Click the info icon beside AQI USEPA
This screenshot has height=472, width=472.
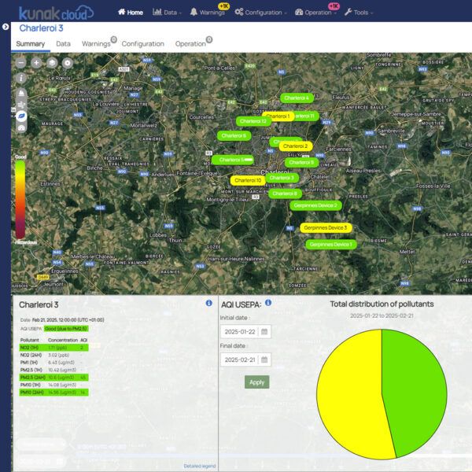tap(268, 302)
